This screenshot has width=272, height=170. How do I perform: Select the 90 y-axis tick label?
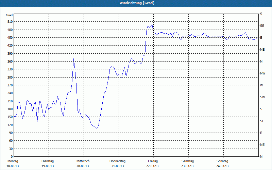click(x=11, y=133)
